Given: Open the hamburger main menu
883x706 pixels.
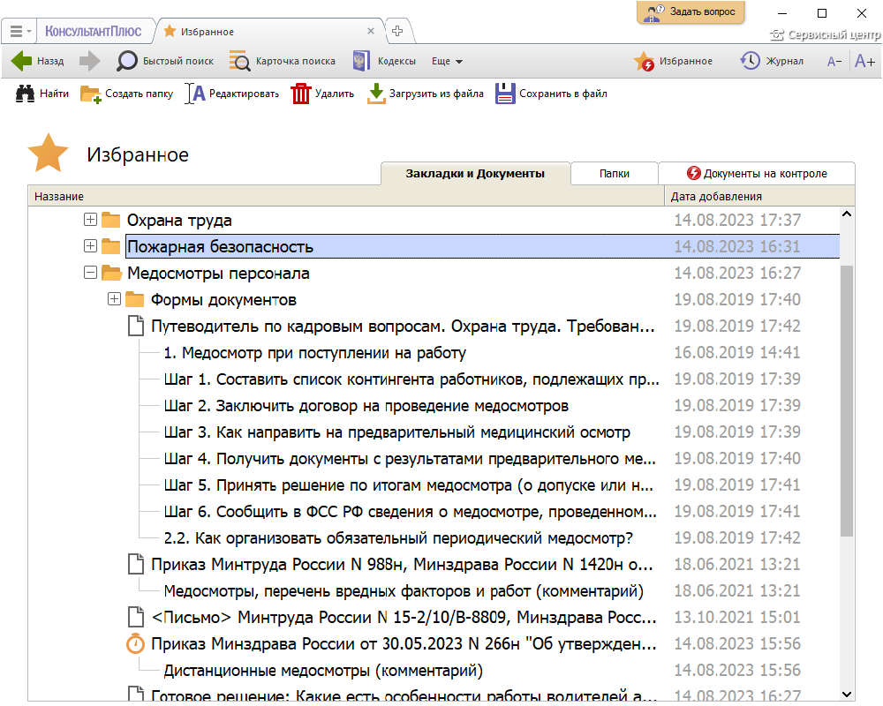Looking at the screenshot, I should [19, 32].
